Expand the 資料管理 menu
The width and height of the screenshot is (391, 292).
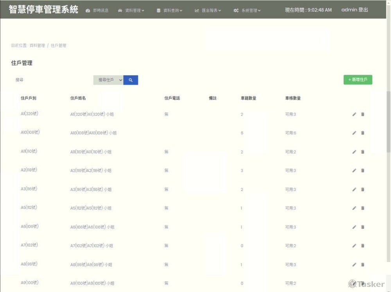click(131, 11)
